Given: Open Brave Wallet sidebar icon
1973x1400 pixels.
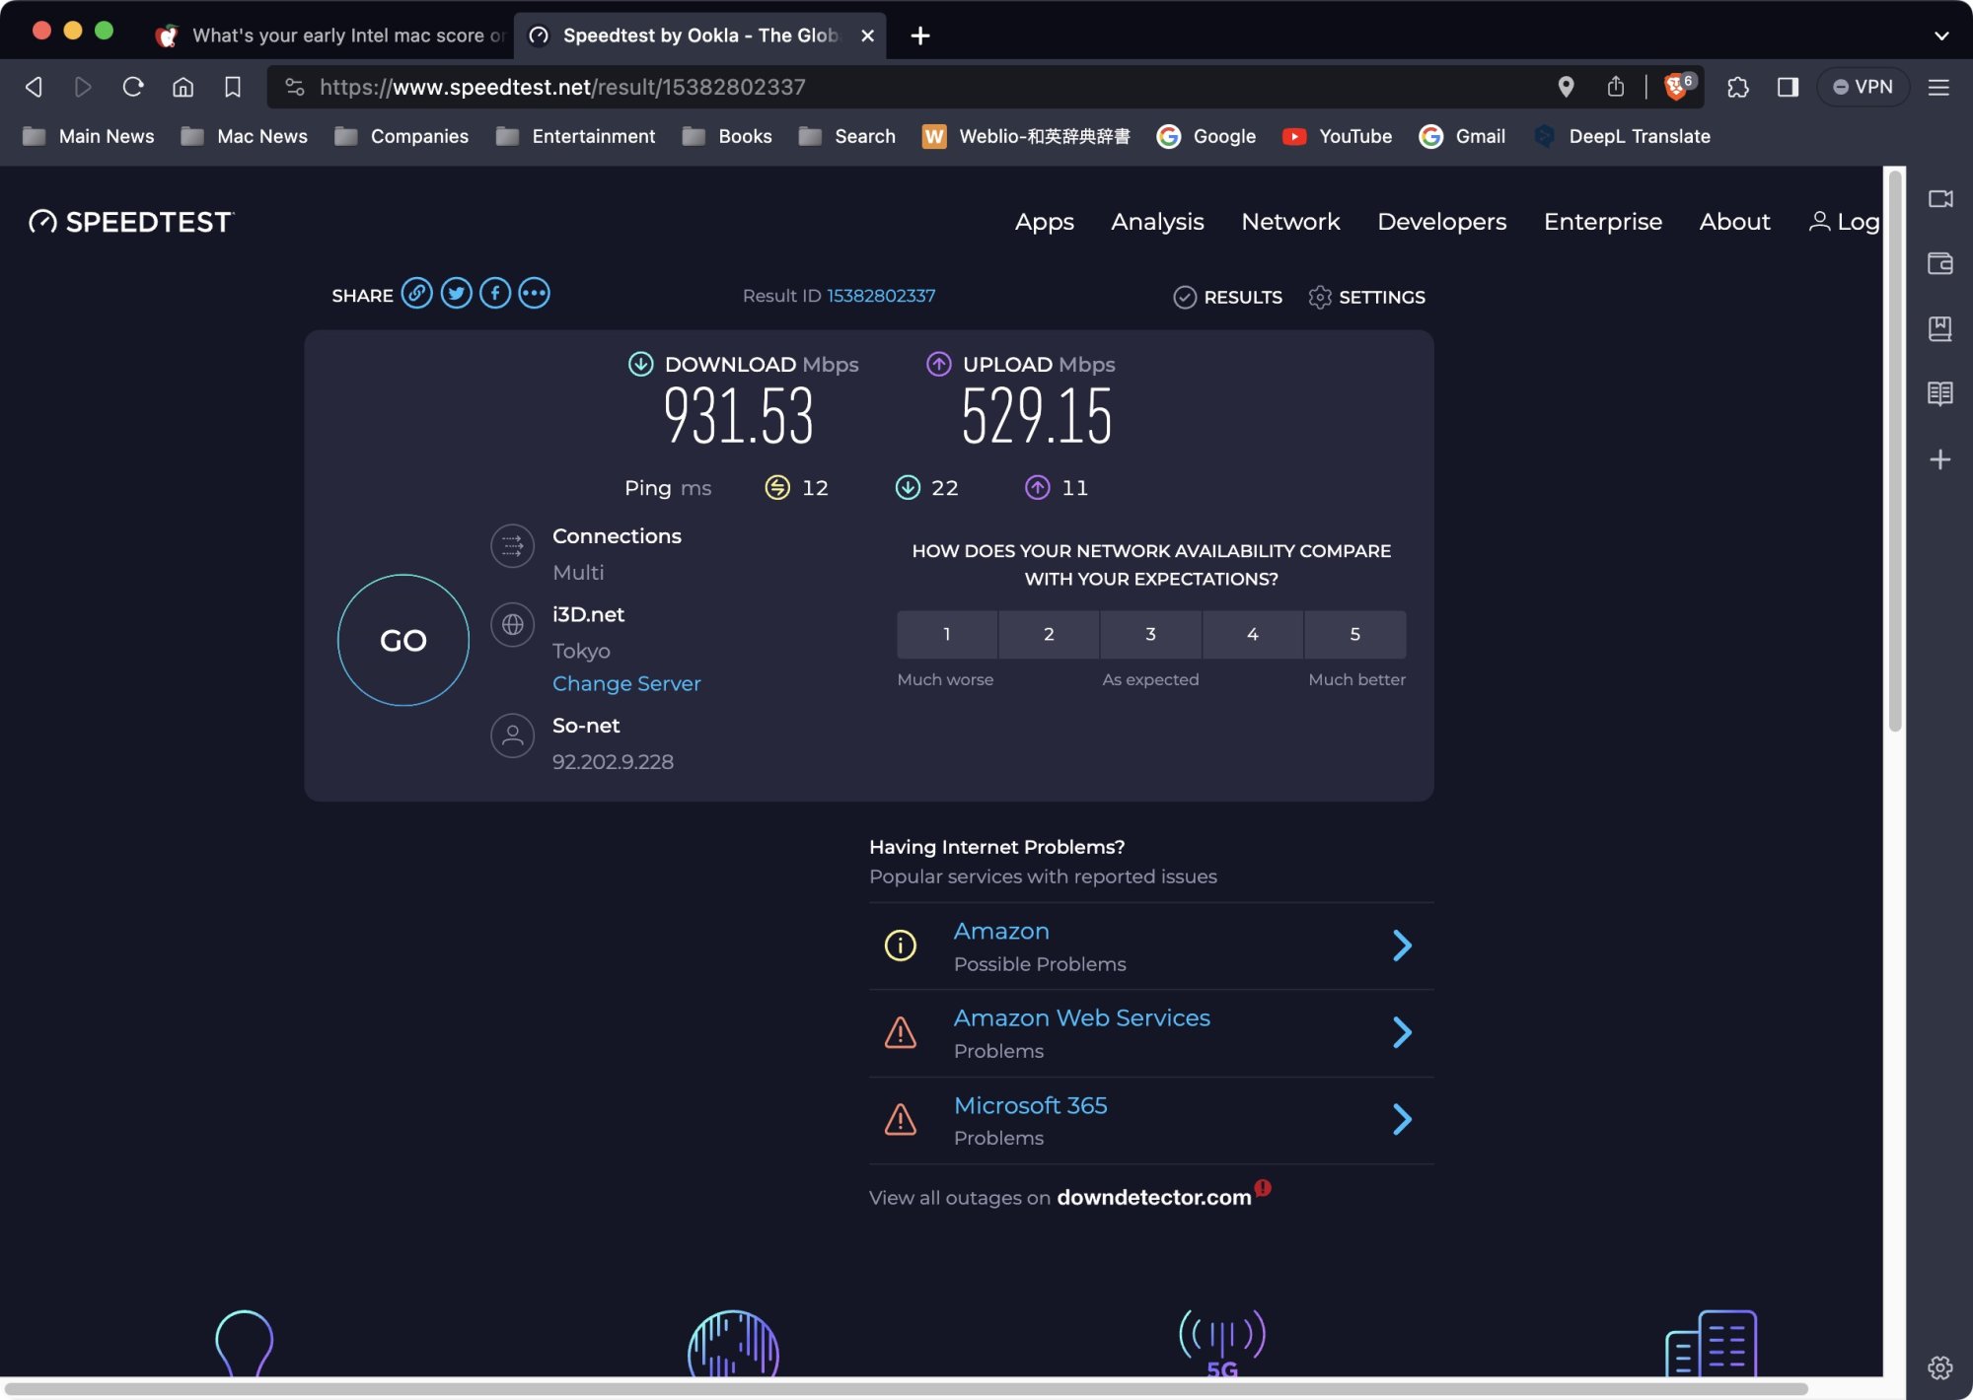Looking at the screenshot, I should coord(1939,264).
